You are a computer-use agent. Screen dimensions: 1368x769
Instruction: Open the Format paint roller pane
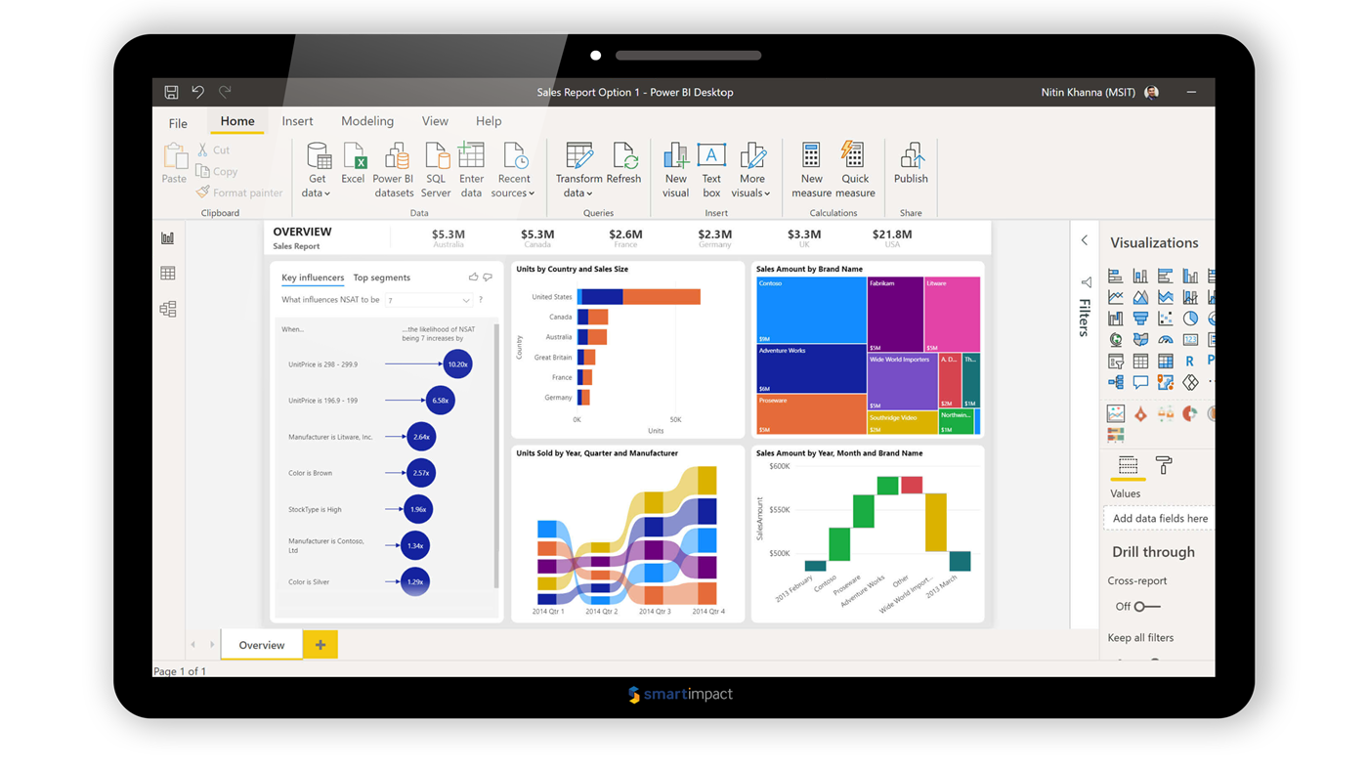[1164, 465]
